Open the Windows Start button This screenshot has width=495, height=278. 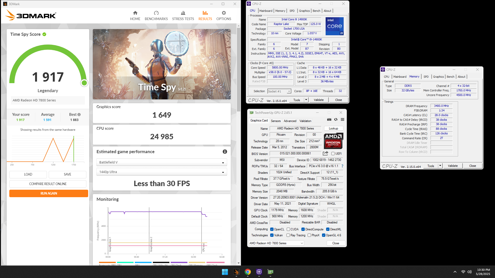[225, 272]
